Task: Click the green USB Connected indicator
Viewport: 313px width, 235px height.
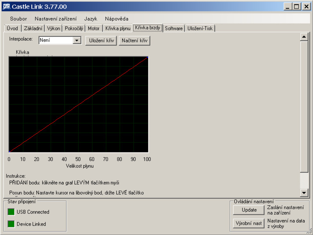Action: pos(11,212)
